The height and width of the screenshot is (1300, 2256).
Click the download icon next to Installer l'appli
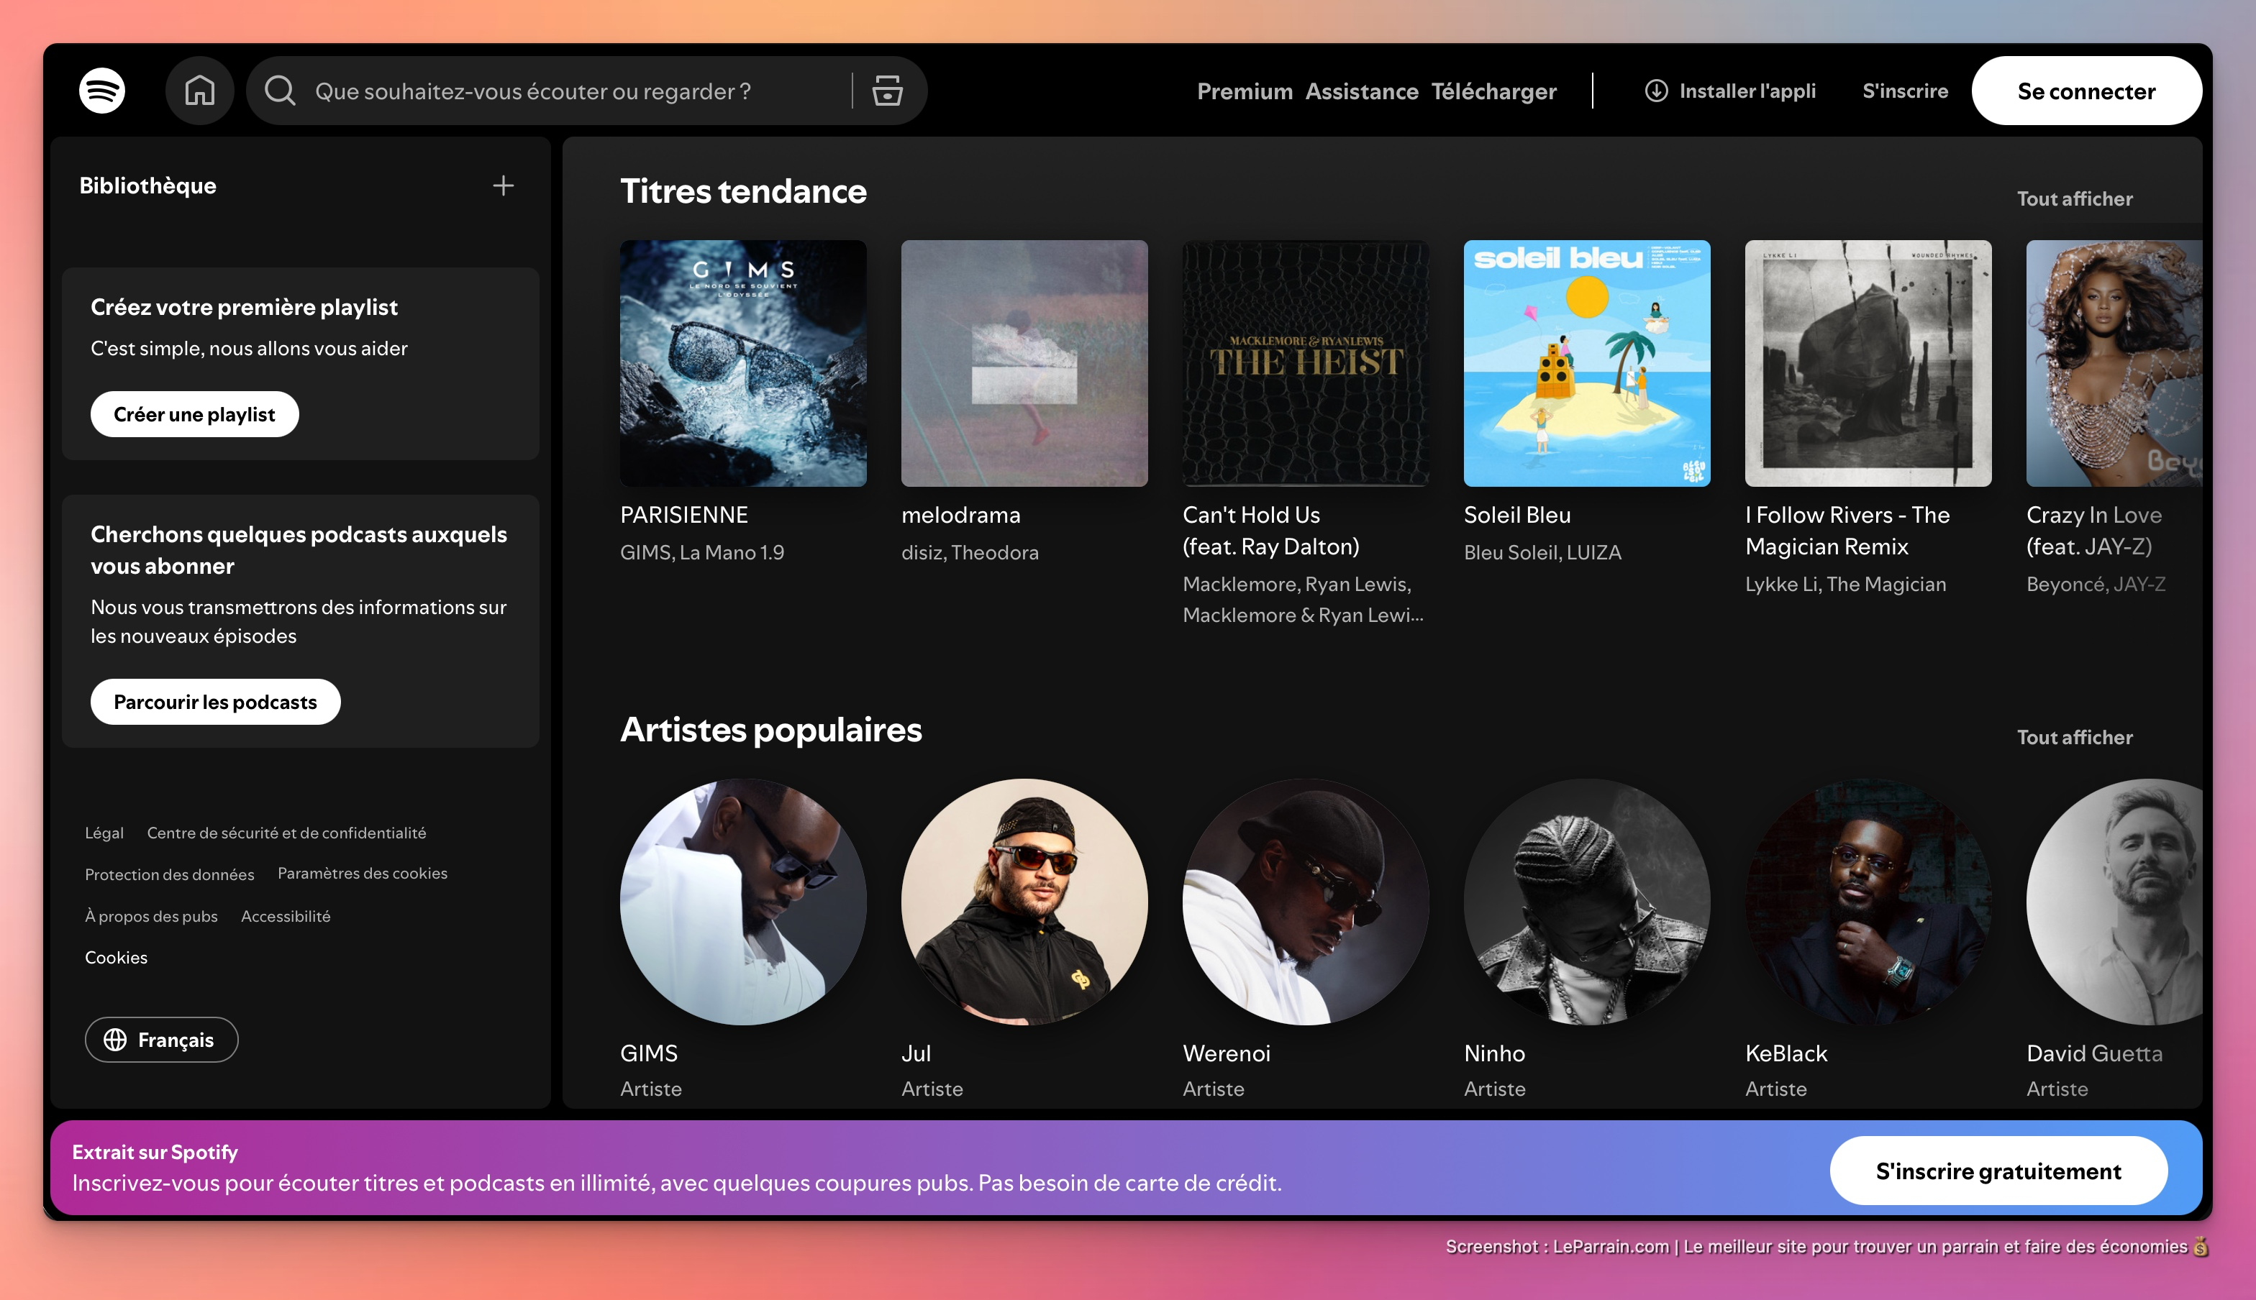1657,90
